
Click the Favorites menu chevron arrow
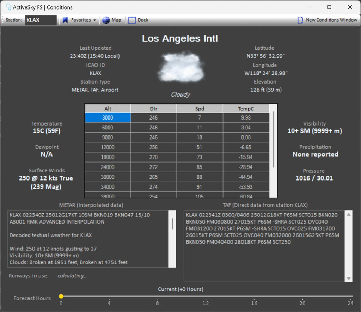tap(94, 20)
